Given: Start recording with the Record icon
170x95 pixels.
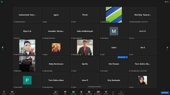Looking at the screenshot, I should coord(81,92).
